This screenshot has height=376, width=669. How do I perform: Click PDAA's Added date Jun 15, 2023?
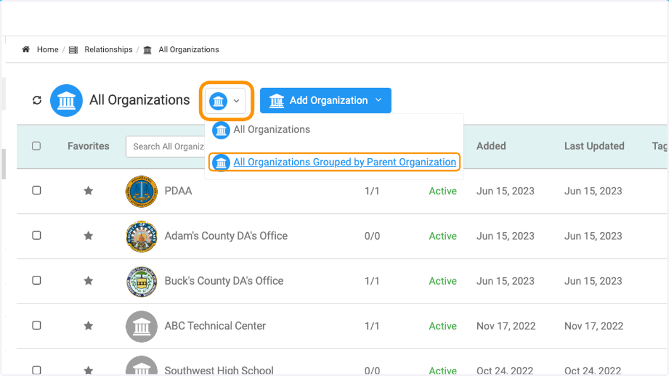pos(506,191)
